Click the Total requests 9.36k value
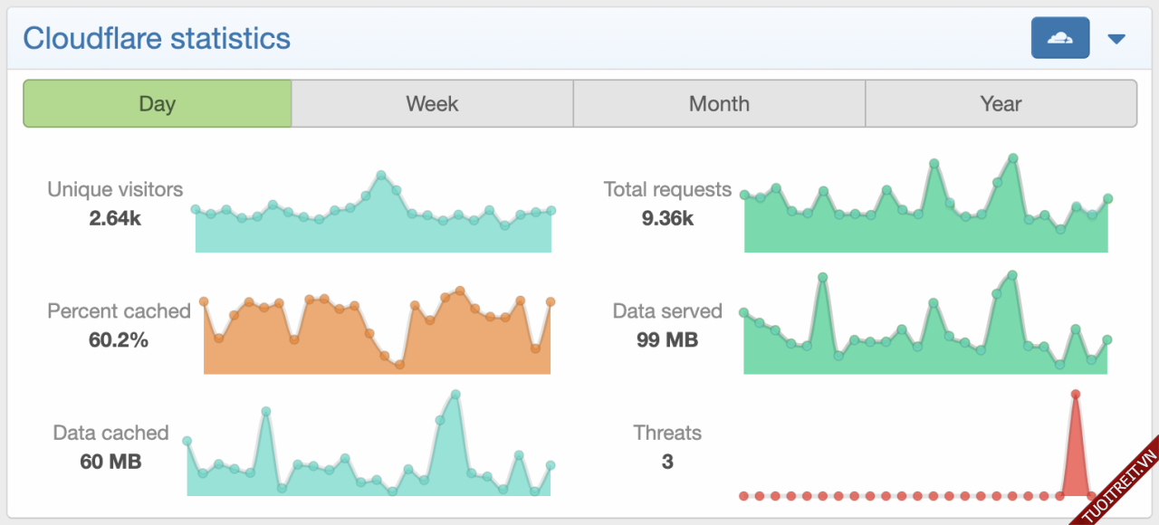The height and width of the screenshot is (525, 1159). pyautogui.click(x=667, y=218)
